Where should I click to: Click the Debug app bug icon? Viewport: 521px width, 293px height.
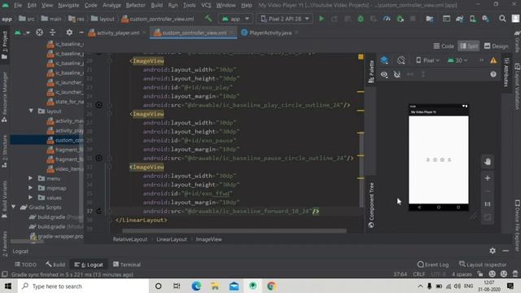pyautogui.click(x=361, y=19)
